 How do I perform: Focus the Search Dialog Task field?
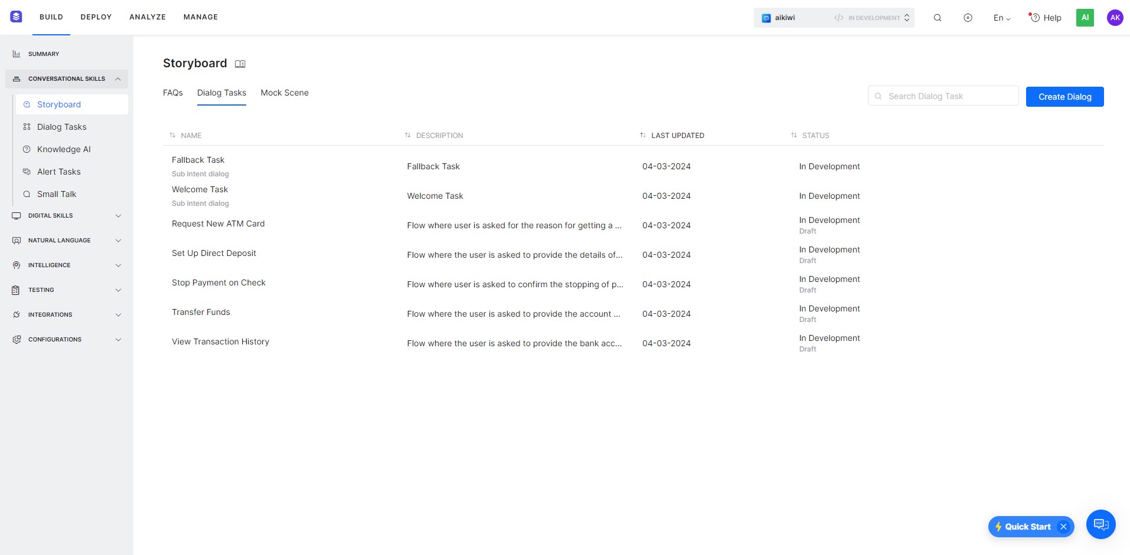pos(943,96)
